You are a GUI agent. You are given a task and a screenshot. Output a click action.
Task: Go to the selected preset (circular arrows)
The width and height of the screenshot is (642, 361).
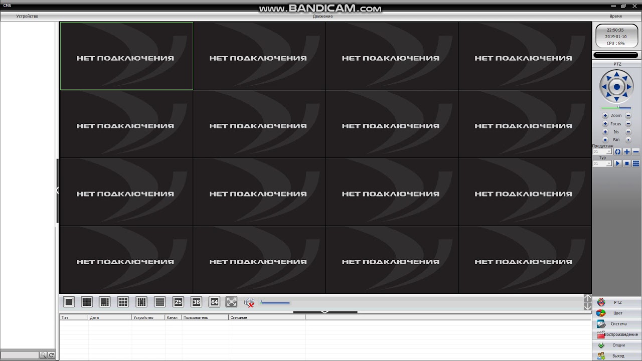pos(618,151)
